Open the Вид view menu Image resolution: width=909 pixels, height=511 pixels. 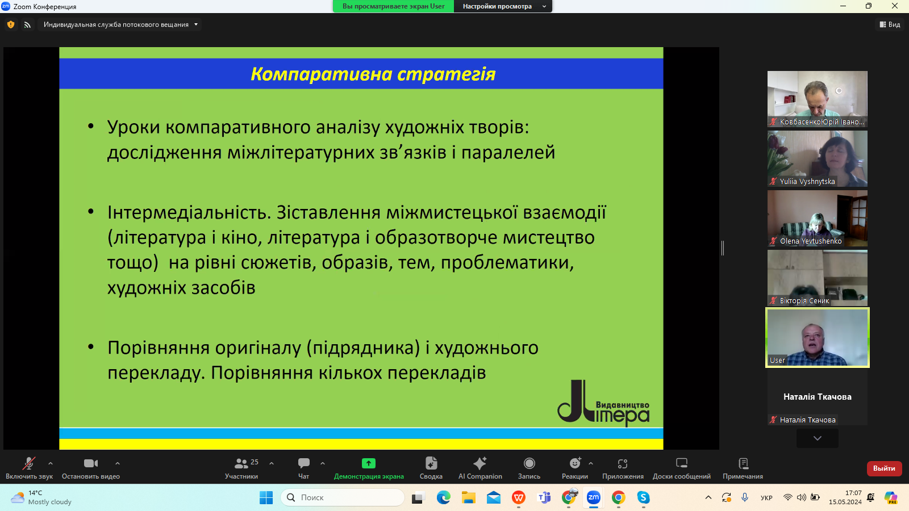(890, 24)
